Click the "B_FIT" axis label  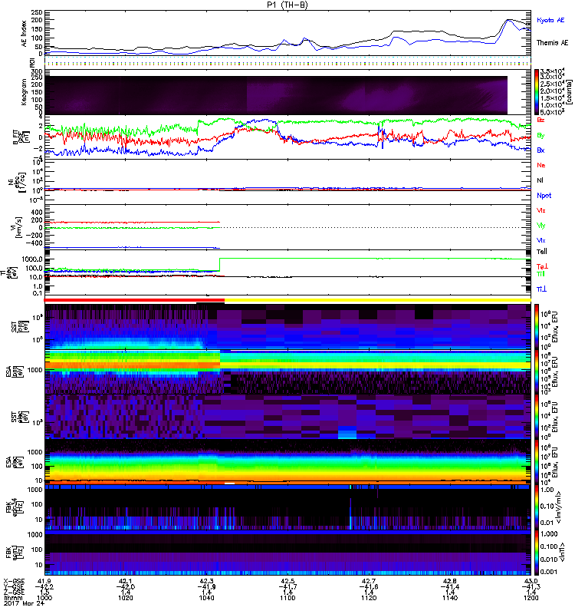[16, 137]
